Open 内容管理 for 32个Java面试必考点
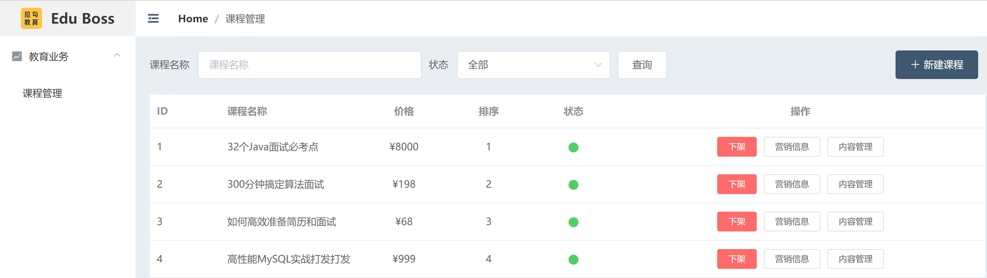 856,147
